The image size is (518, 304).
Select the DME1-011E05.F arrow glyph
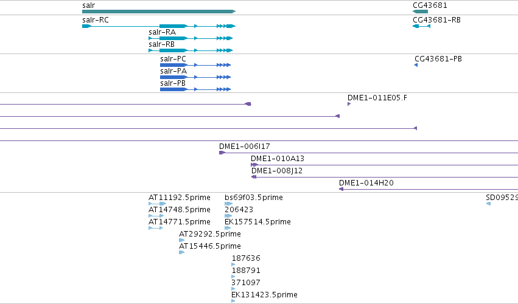pos(349,104)
